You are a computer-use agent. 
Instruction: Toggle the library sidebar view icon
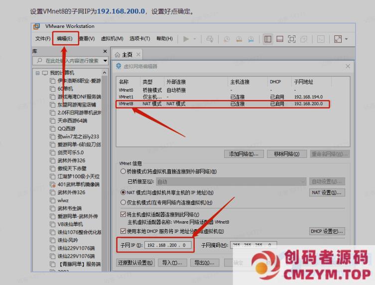coord(267,39)
